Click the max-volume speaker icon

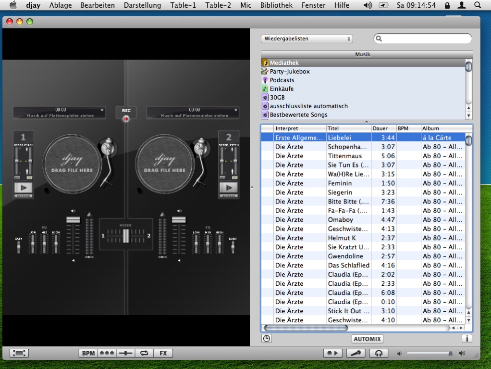[462, 353]
